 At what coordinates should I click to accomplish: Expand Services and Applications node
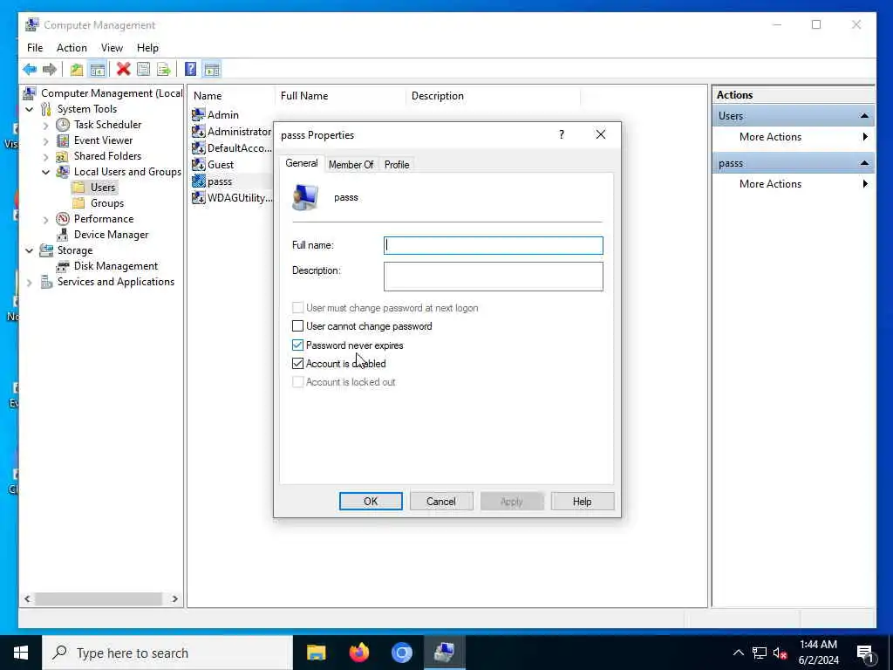point(30,282)
